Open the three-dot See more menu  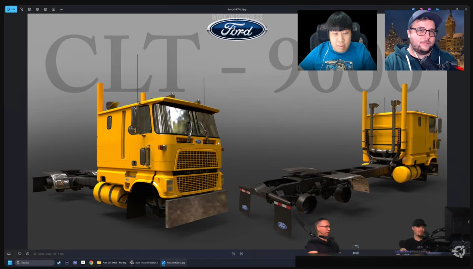click(x=62, y=9)
